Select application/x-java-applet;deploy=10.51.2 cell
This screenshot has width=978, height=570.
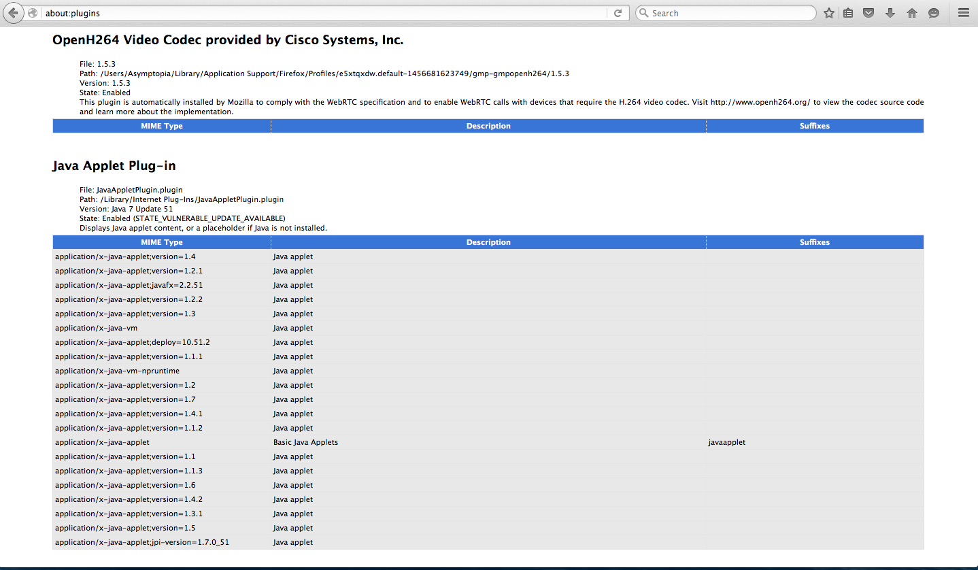162,342
